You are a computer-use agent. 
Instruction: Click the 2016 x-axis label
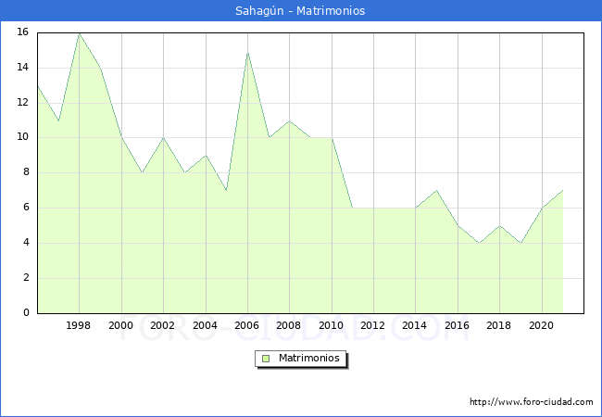458,325
